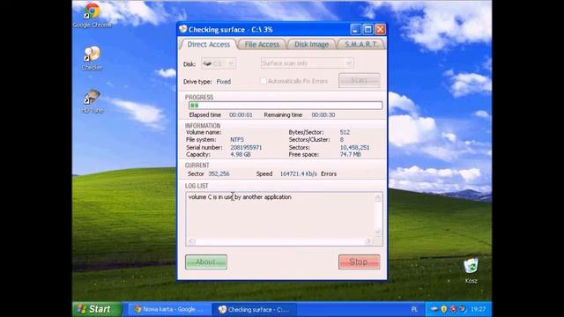Click the serial number value 2081955971

point(246,148)
